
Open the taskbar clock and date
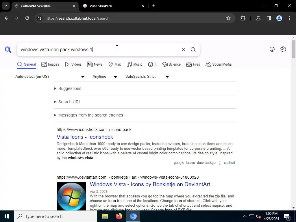click(x=271, y=216)
